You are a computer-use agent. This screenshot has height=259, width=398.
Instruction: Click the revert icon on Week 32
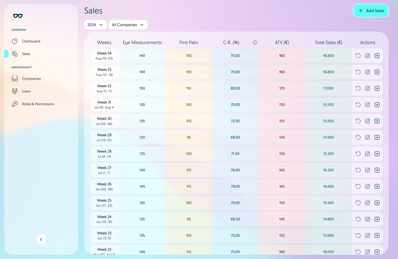pyautogui.click(x=358, y=88)
